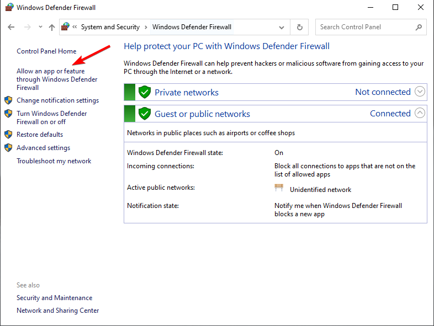Image resolution: width=434 pixels, height=326 pixels.
Task: Click the Not connected status text
Action: [x=383, y=92]
